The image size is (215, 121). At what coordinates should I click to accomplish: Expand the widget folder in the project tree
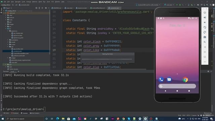coord(8,58)
